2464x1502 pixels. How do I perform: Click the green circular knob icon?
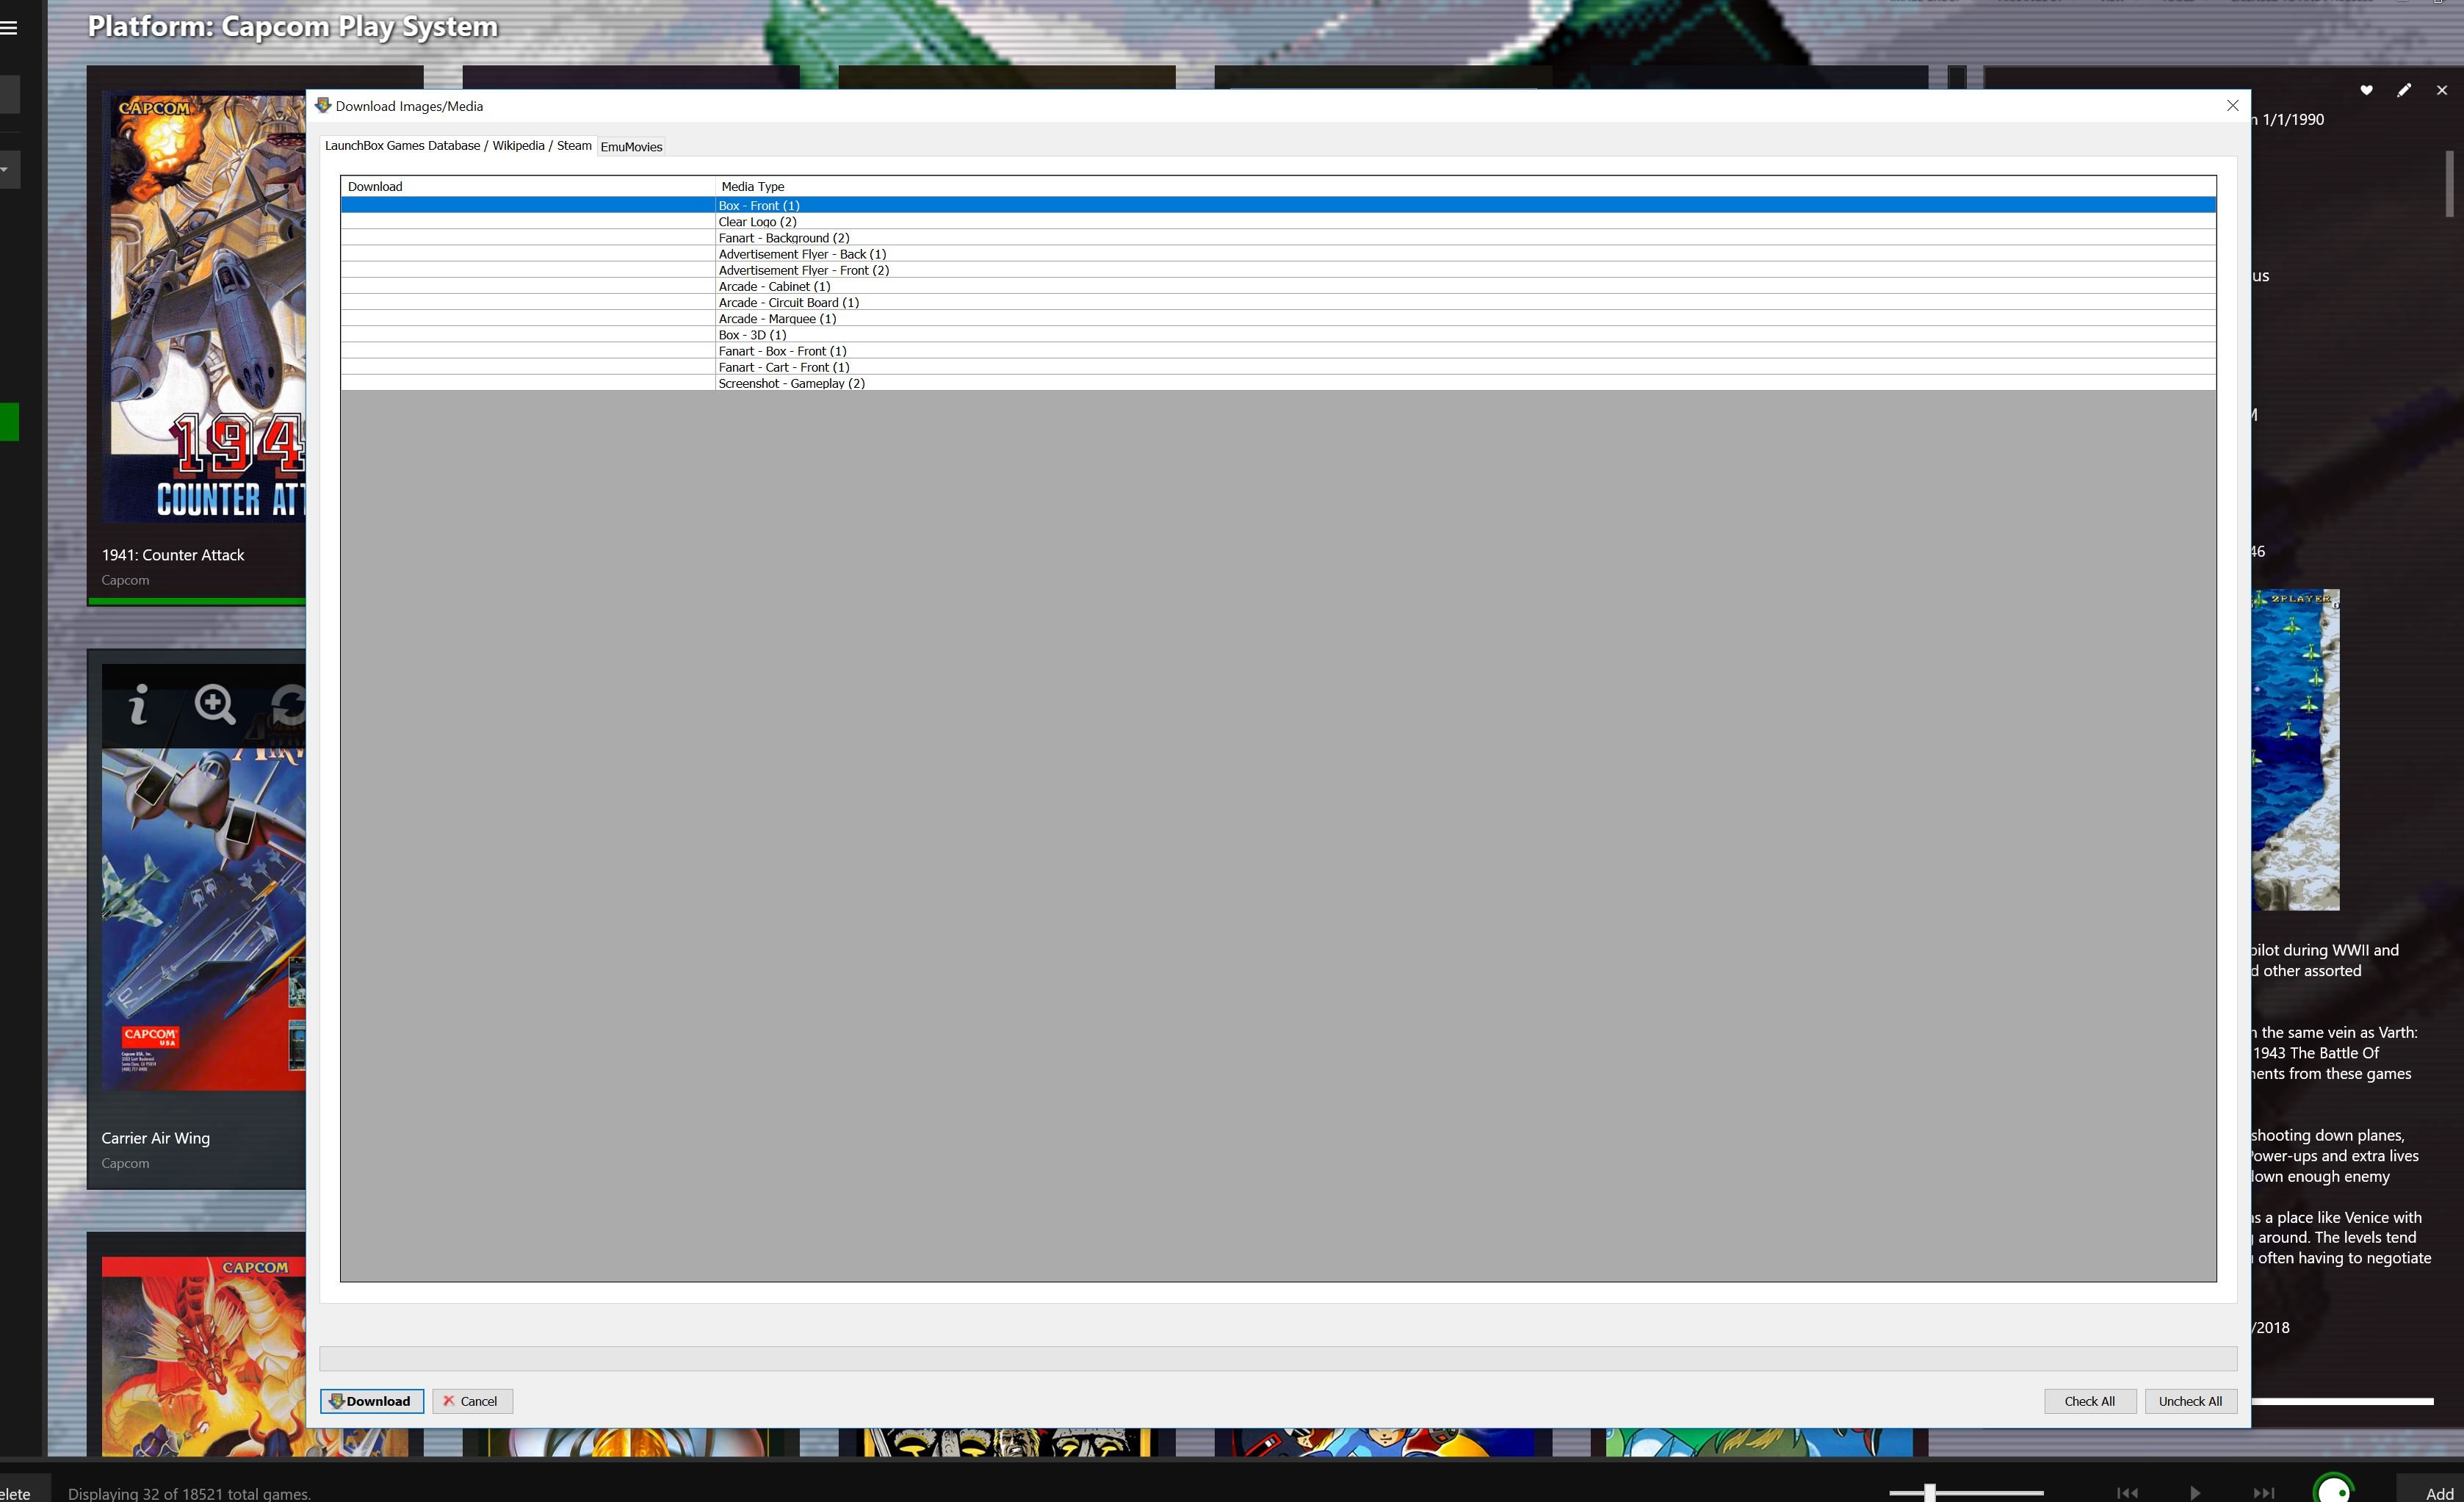click(x=2334, y=1490)
